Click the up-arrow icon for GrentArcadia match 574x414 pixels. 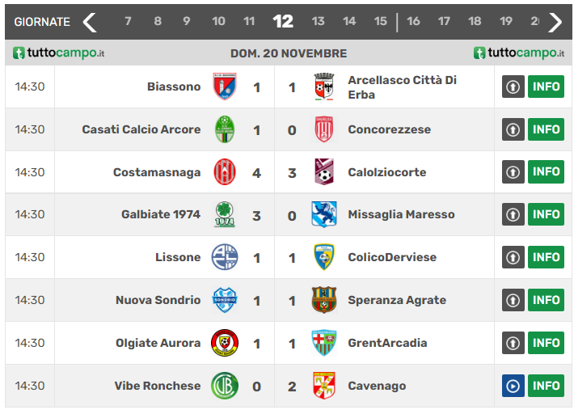513,343
